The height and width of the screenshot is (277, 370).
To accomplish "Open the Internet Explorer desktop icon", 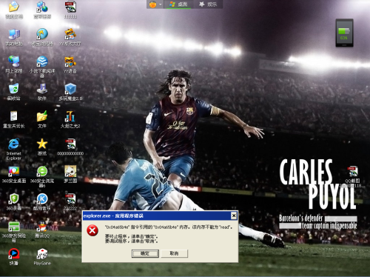I will [13, 144].
